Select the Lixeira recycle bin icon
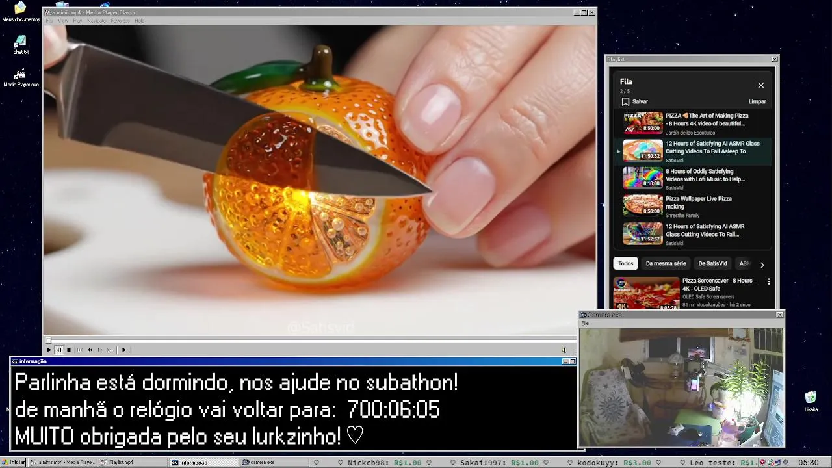The height and width of the screenshot is (468, 832). (x=811, y=402)
